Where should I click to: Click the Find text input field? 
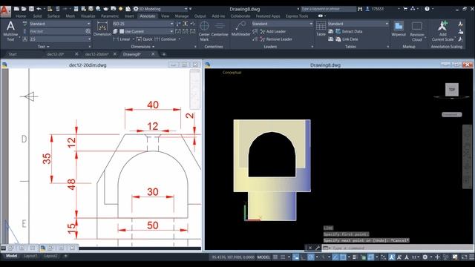57,31
